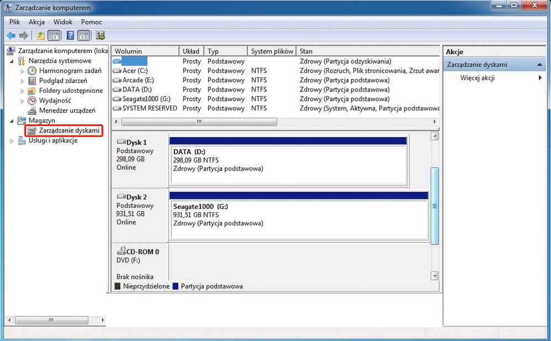Click the Forward arrow toolbar icon

pos(24,35)
